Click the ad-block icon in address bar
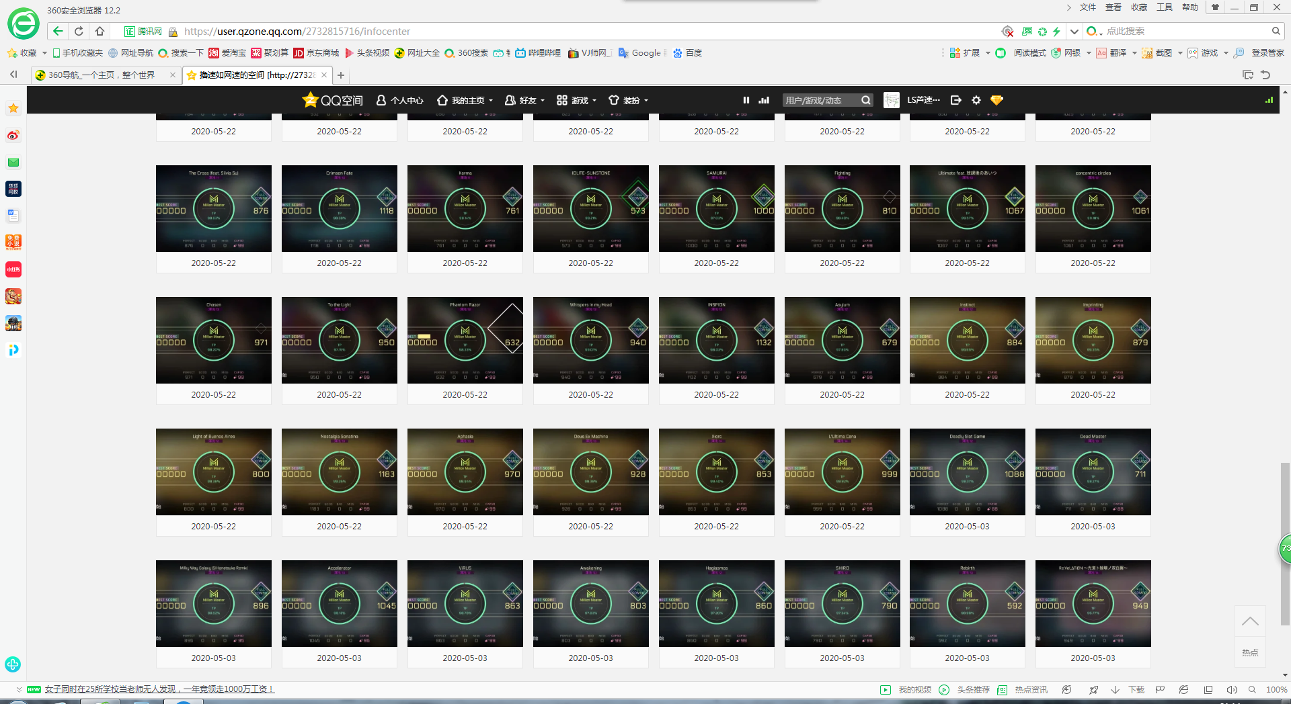 (x=1007, y=31)
